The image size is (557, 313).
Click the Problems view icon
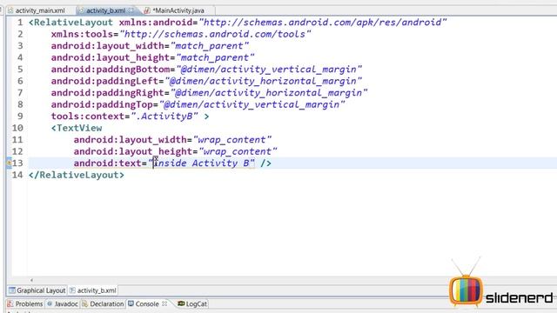tap(10, 303)
